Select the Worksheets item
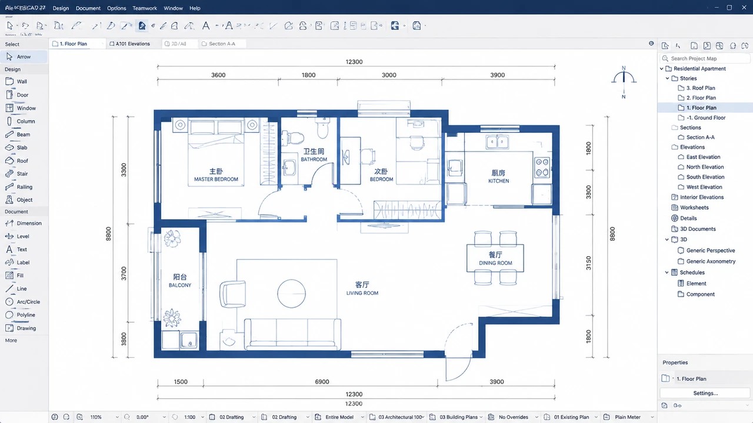The image size is (753, 423). pyautogui.click(x=694, y=208)
